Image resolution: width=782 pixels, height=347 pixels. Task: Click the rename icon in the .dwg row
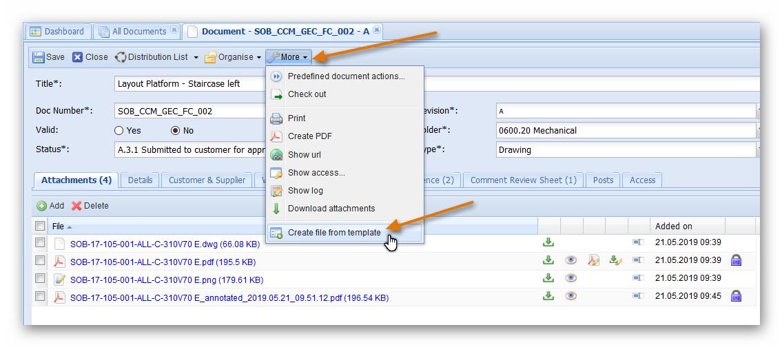[639, 242]
